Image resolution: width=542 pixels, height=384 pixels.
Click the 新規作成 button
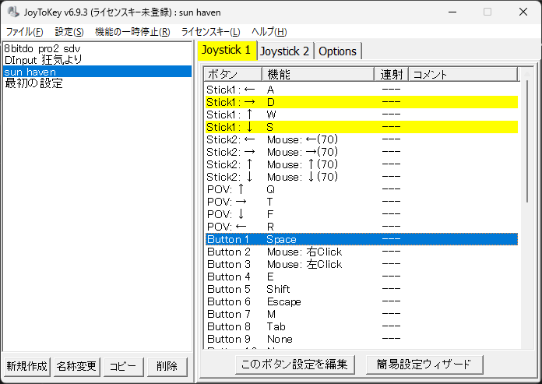point(26,366)
